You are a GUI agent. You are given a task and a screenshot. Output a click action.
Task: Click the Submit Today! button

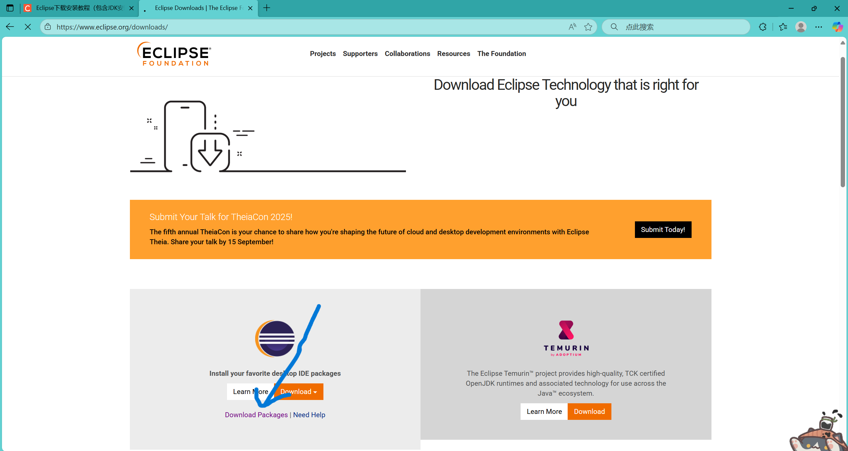click(663, 230)
